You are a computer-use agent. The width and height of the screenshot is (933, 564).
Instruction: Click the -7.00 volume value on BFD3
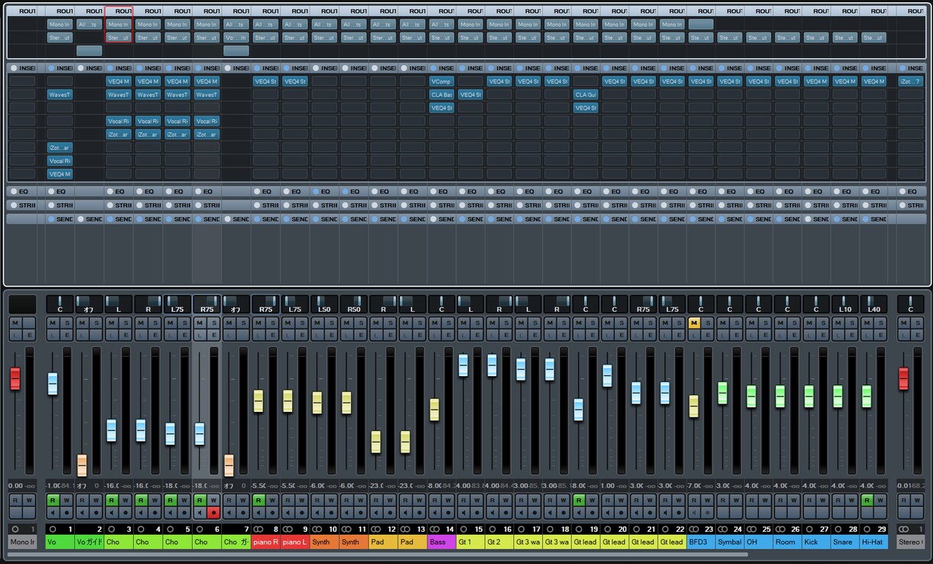click(x=694, y=486)
